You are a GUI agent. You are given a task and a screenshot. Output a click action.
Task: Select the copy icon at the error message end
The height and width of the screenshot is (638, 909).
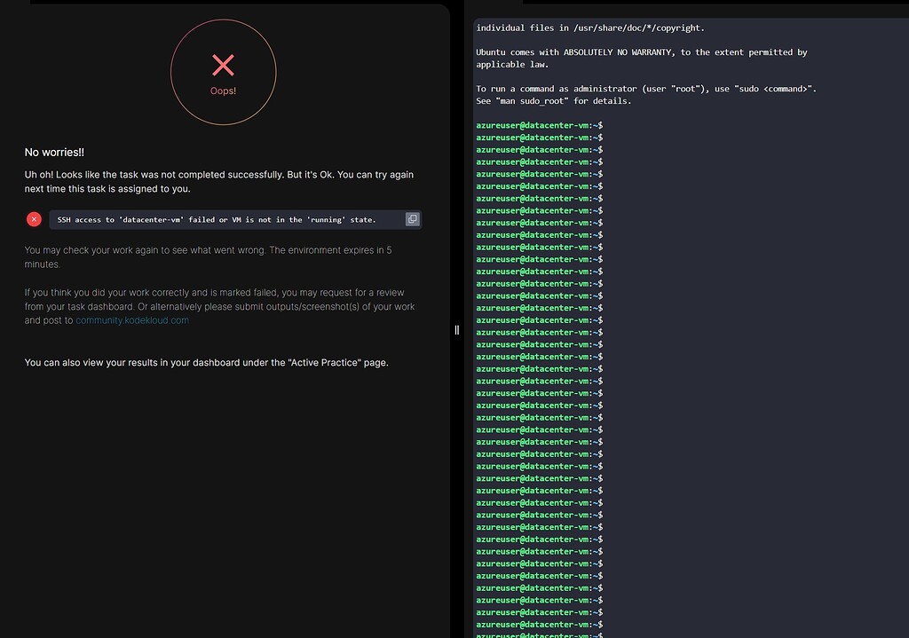tap(412, 219)
